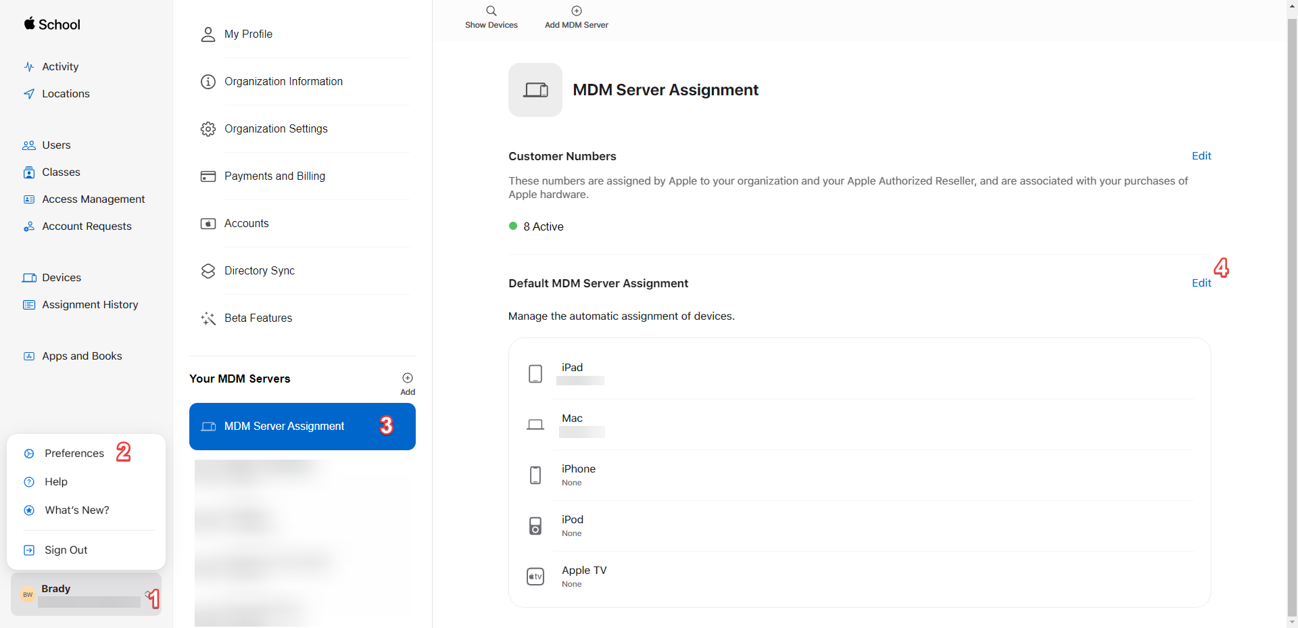Viewport: 1298px width, 628px height.
Task: Edit the Customer Numbers
Action: pos(1202,156)
